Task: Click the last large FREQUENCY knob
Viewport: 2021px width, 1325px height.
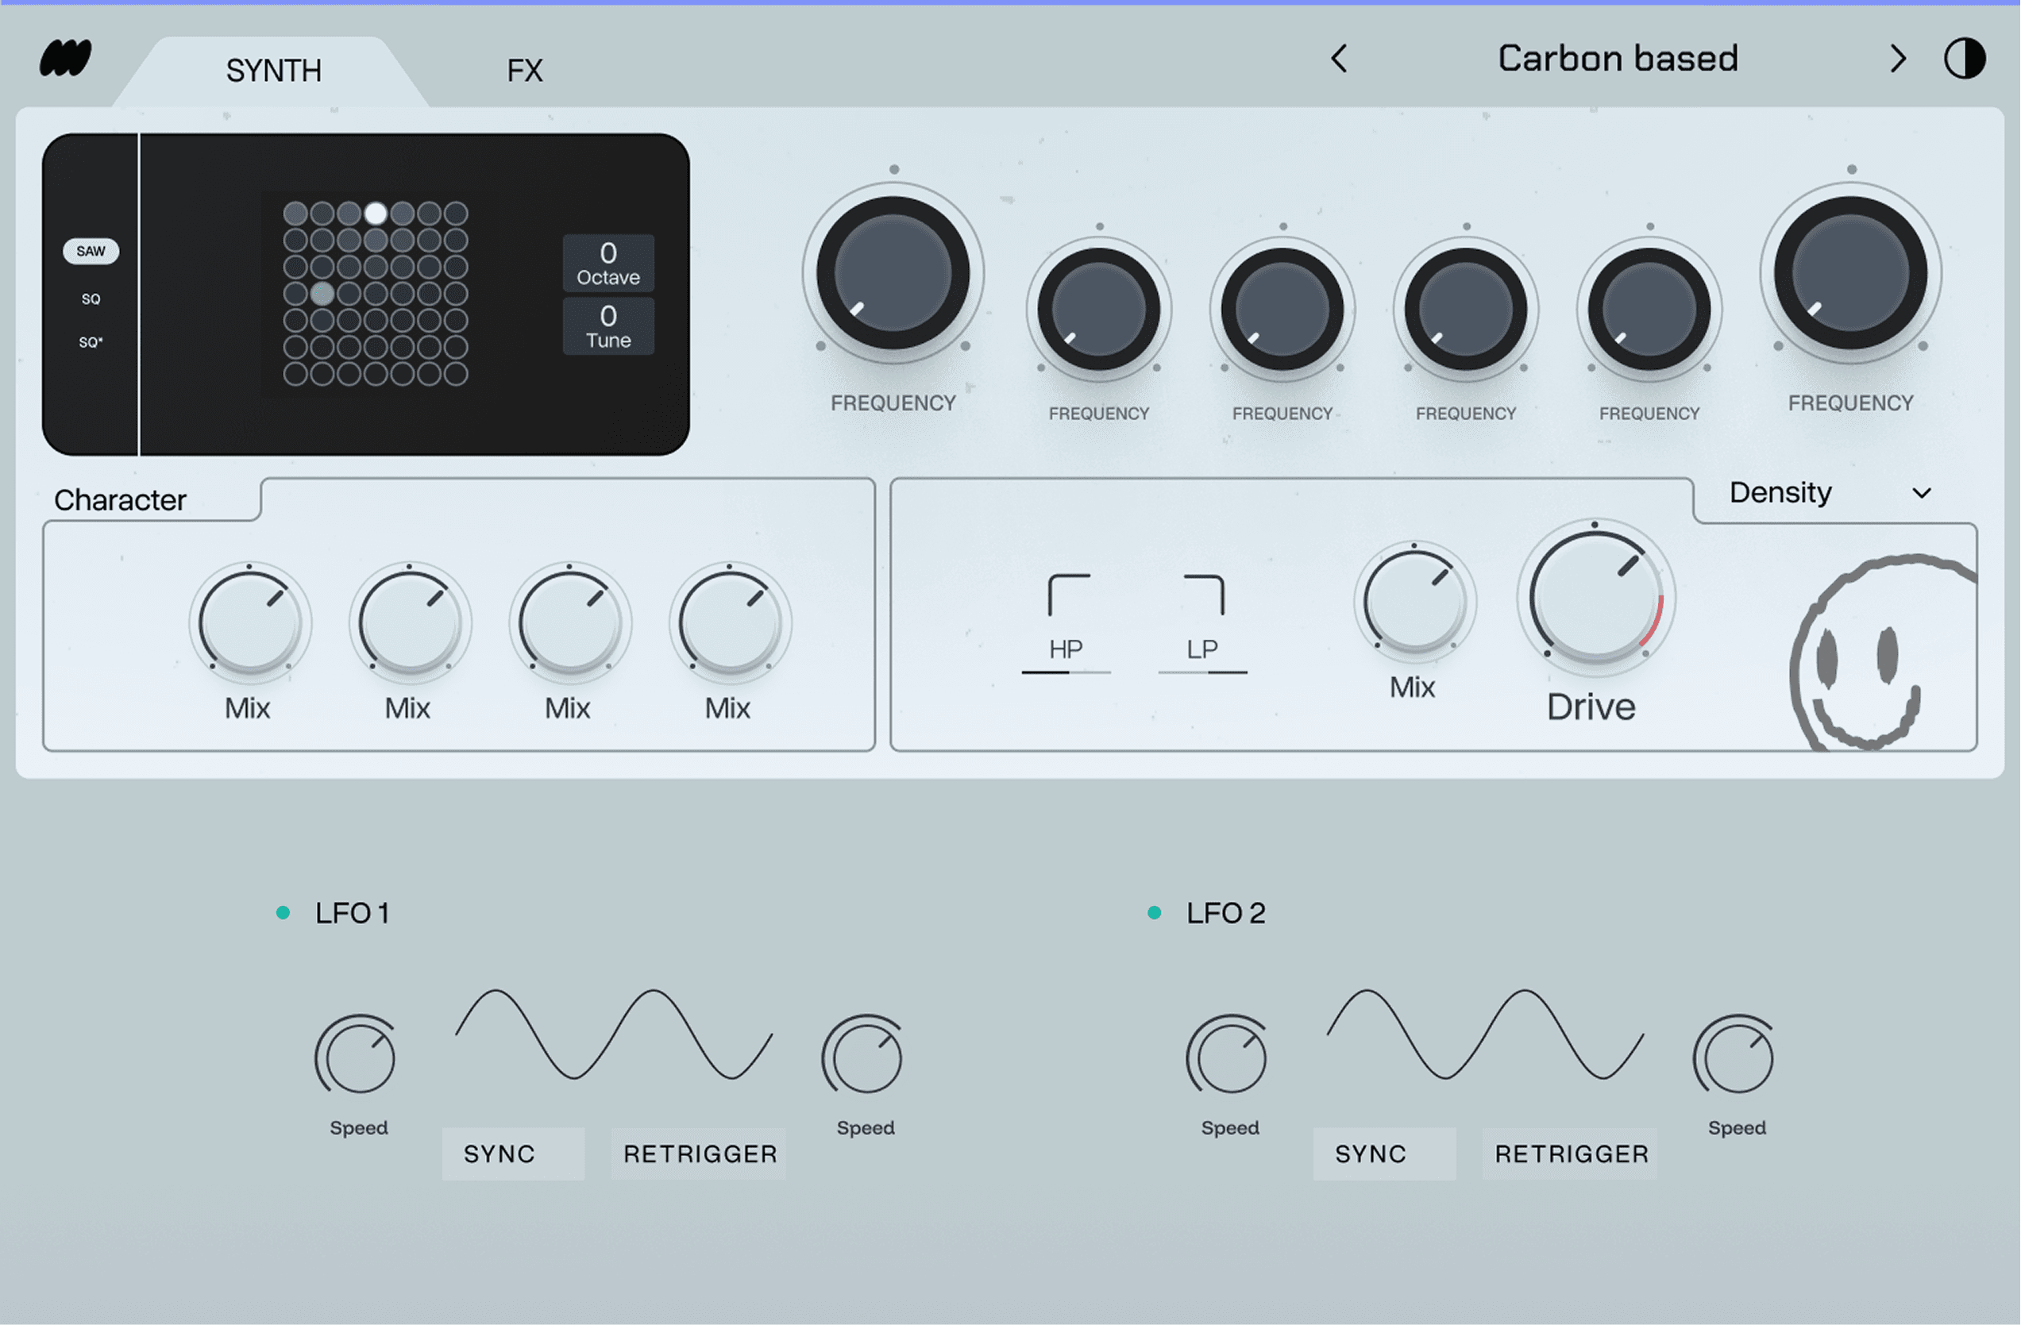Action: pyautogui.click(x=1851, y=272)
